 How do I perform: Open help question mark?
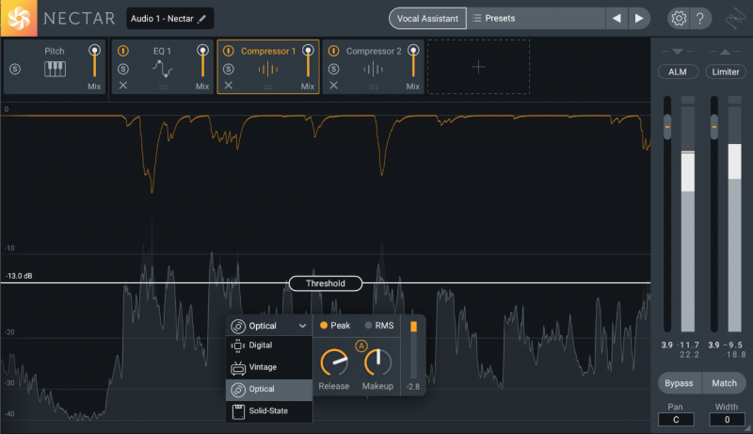tap(700, 18)
